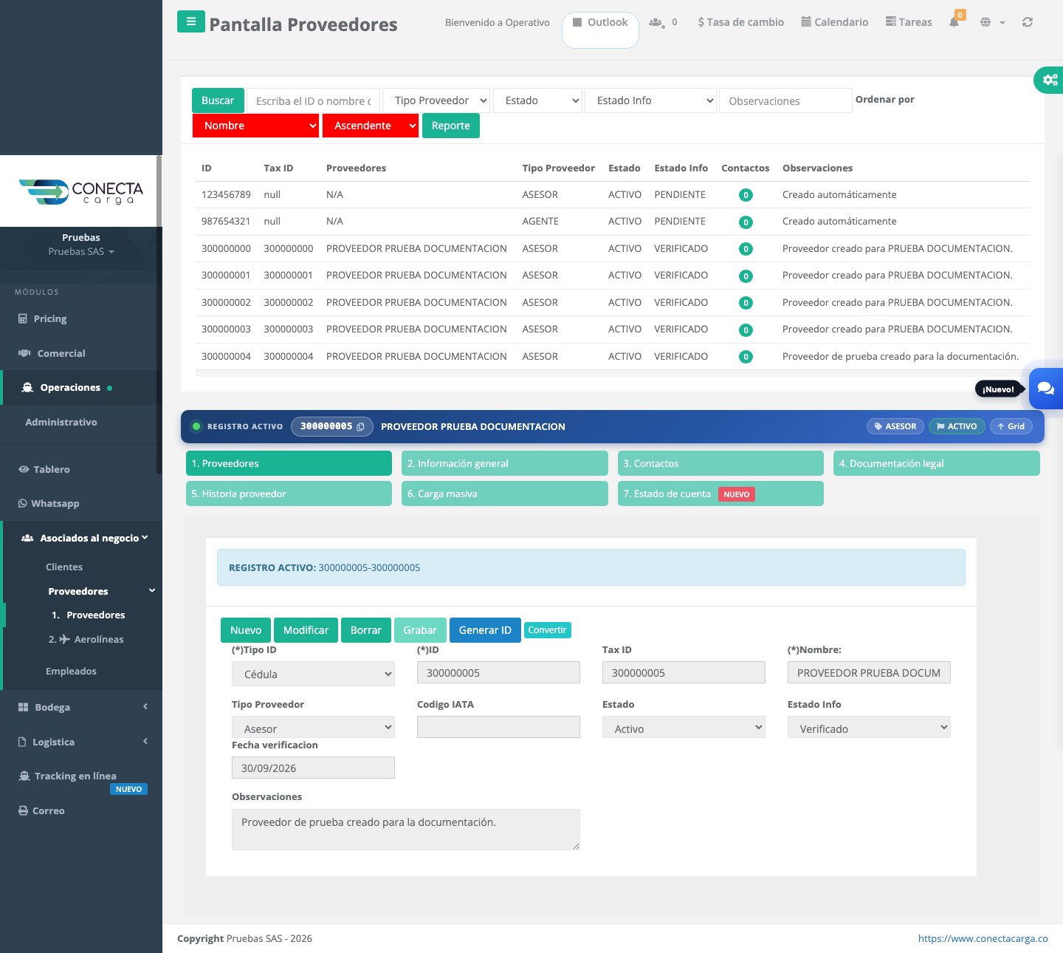This screenshot has height=953, width=1063.
Task: Open the chat bubble widget
Action: (1046, 389)
